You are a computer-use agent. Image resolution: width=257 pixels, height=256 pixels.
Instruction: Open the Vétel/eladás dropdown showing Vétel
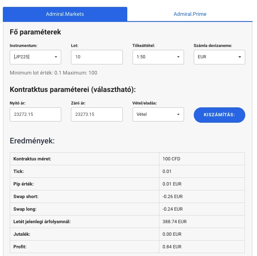158,114
